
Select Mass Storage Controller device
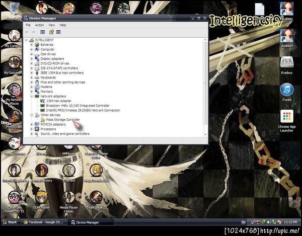pos(63,120)
